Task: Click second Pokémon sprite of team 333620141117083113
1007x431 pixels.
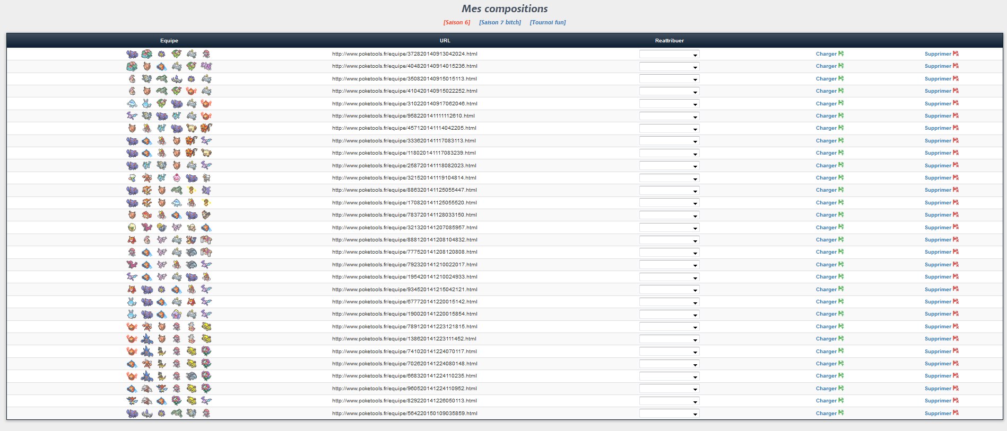Action: pyautogui.click(x=147, y=141)
